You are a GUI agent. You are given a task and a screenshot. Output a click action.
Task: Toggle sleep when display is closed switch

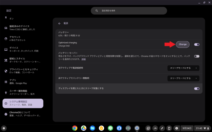(197, 88)
